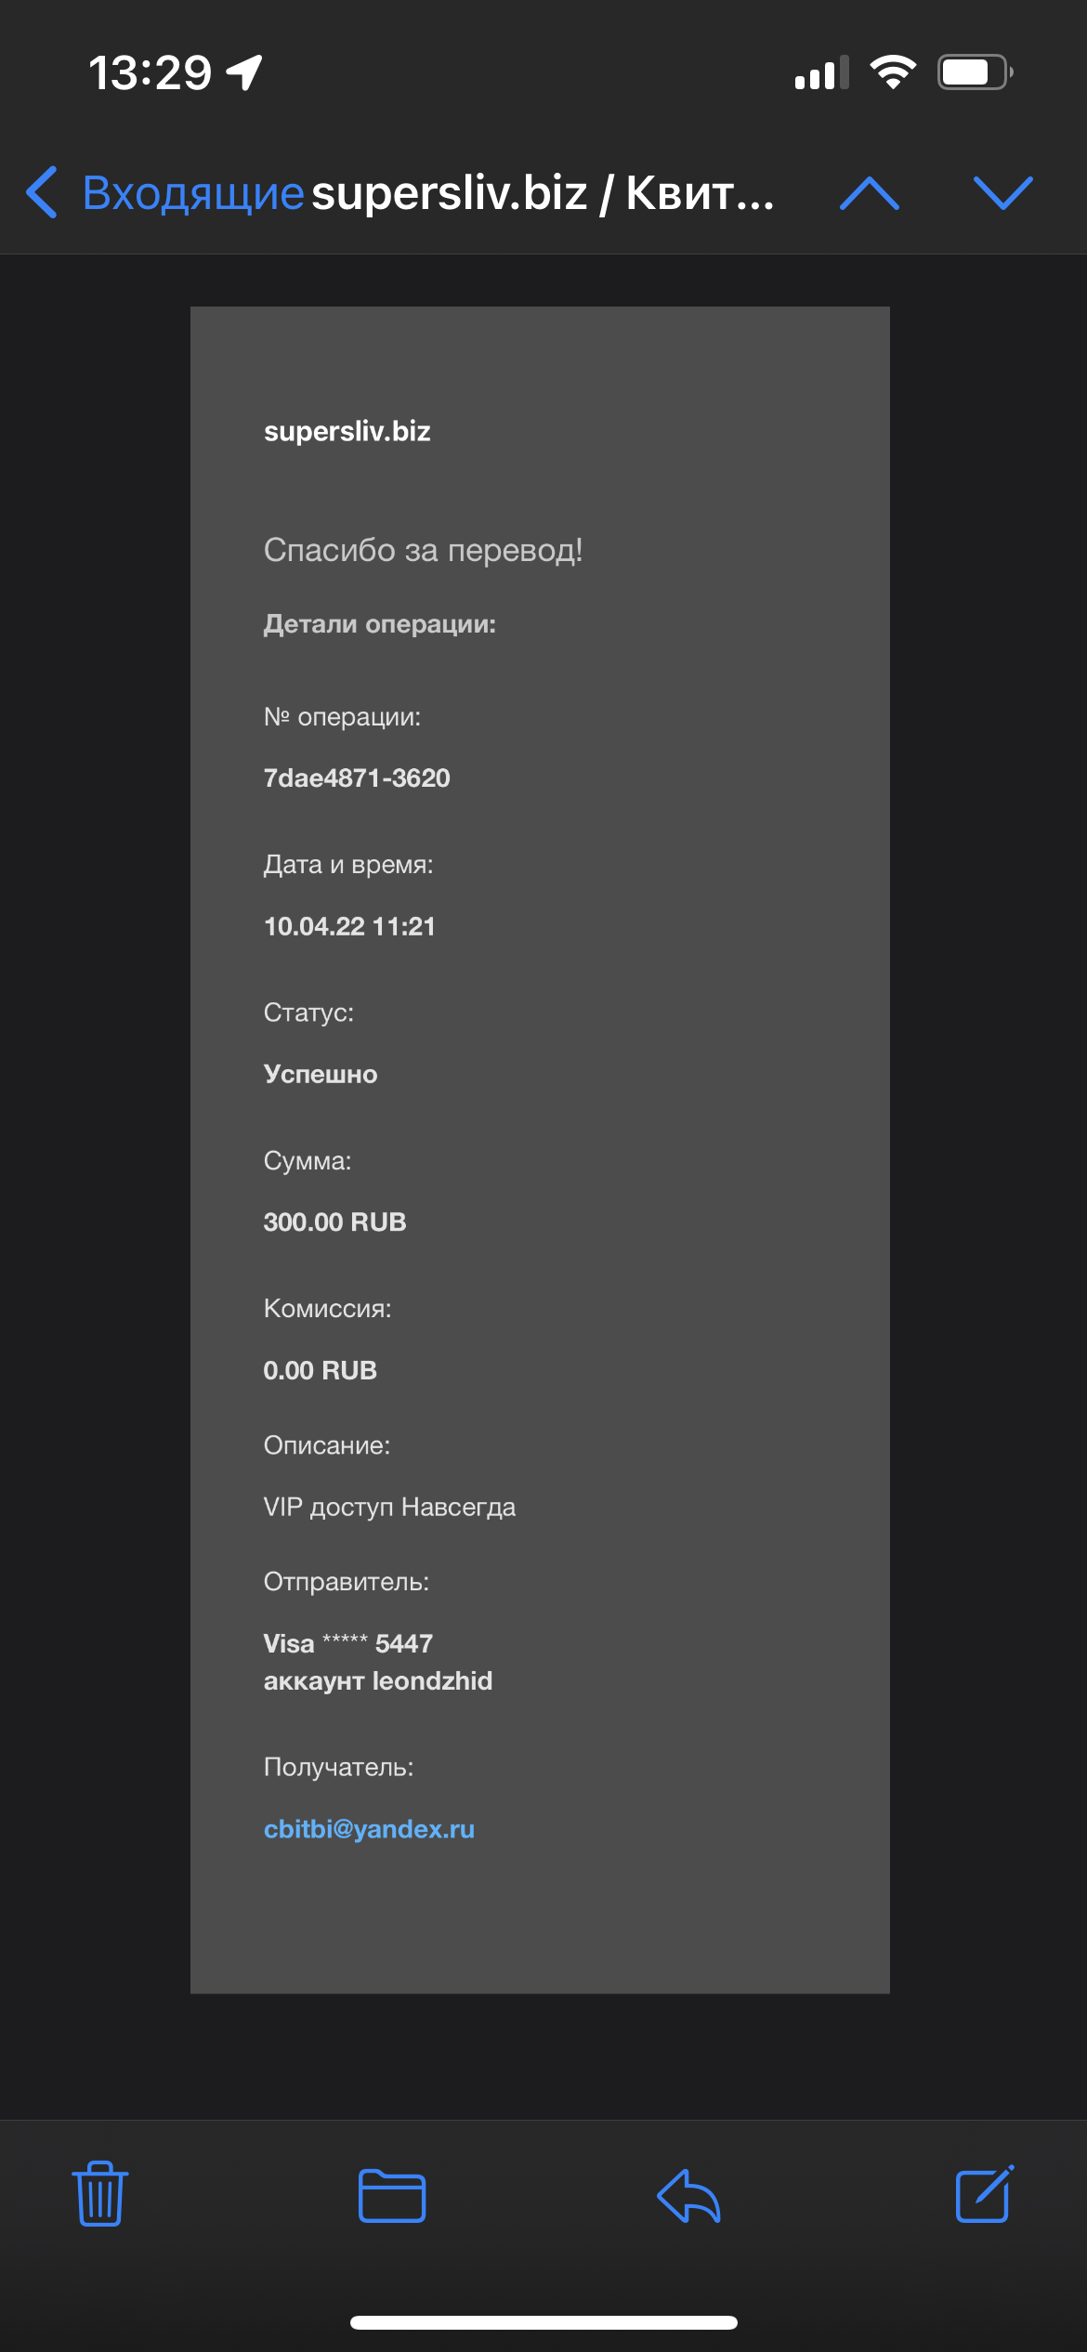
Task: Tap the Wi-Fi status icon
Action: click(x=893, y=72)
